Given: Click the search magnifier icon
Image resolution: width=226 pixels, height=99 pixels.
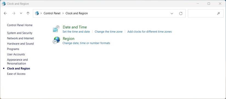Looking at the screenshot, I should pos(218,13).
